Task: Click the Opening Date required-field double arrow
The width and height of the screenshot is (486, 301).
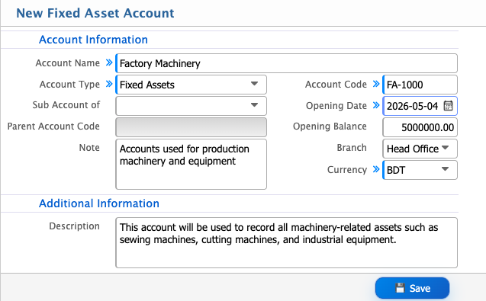Action: 376,105
